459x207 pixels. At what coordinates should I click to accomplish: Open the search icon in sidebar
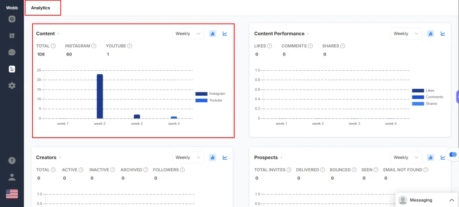(x=12, y=19)
